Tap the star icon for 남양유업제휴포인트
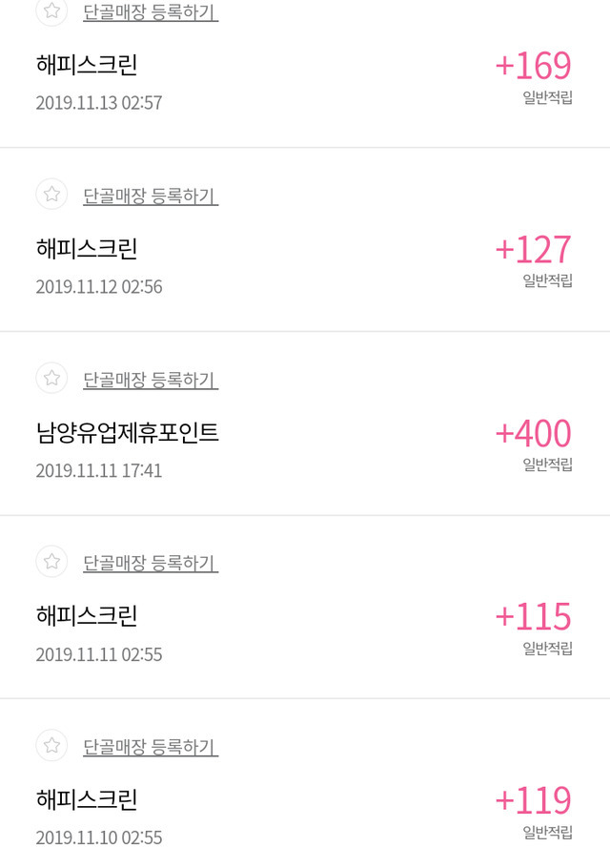Screen dimensions: 610x868 point(51,378)
